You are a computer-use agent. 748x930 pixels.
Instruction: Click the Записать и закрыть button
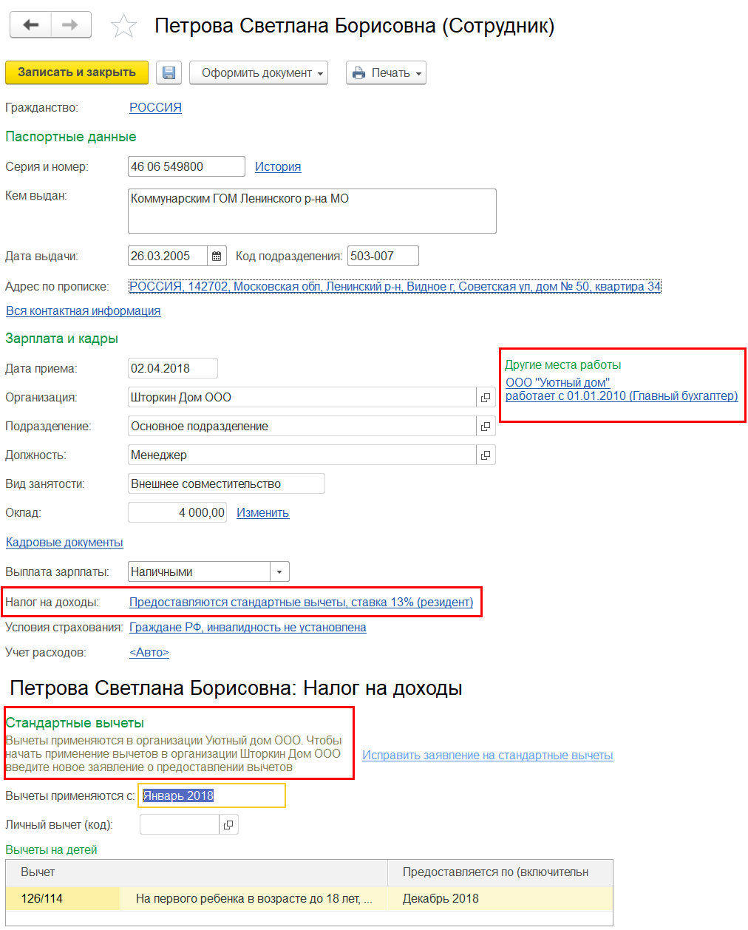pyautogui.click(x=77, y=72)
